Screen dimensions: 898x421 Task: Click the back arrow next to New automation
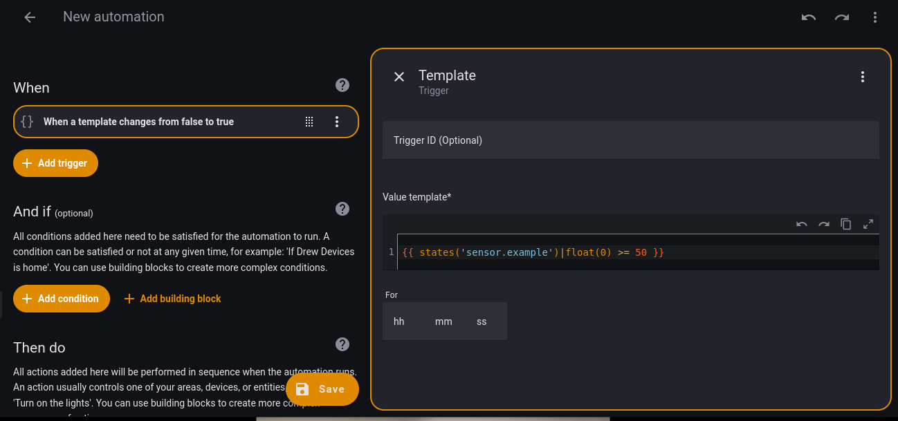pos(30,17)
